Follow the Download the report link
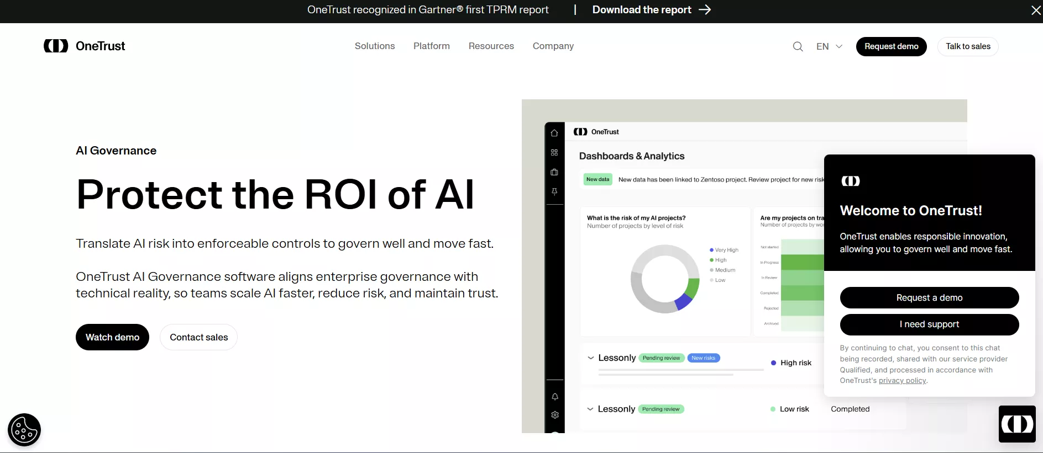 point(642,10)
